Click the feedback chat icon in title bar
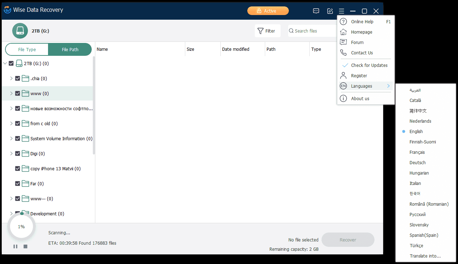The height and width of the screenshot is (264, 458). (316, 11)
